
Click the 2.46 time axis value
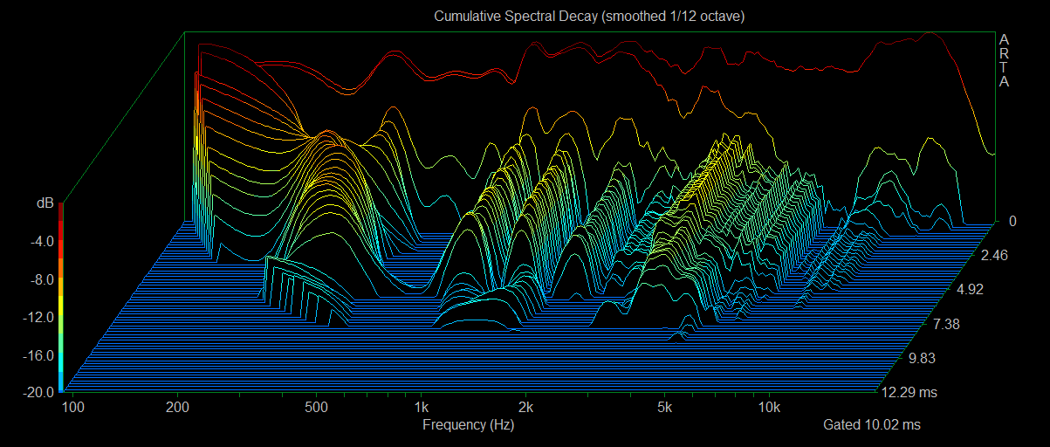pos(995,256)
